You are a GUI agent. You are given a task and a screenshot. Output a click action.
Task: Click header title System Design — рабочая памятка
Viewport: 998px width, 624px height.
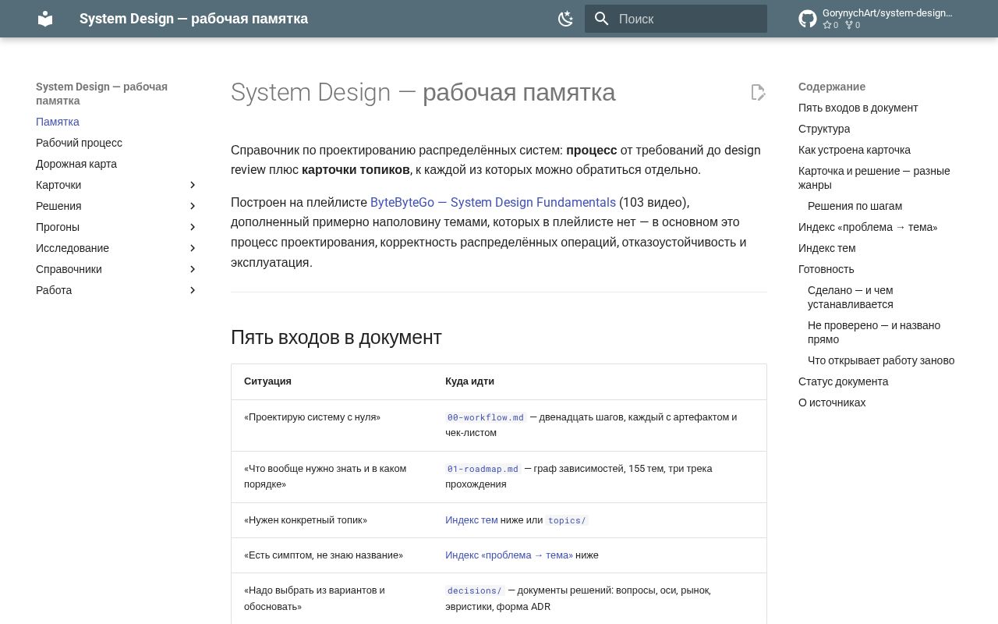193,19
